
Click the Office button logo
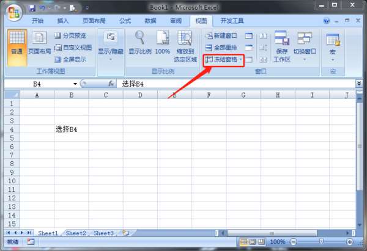pyautogui.click(x=14, y=12)
